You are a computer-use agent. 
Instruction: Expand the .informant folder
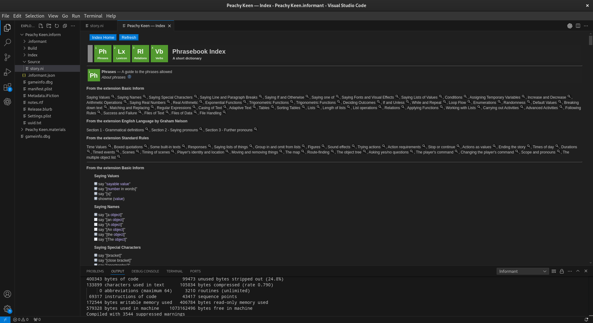click(48, 41)
